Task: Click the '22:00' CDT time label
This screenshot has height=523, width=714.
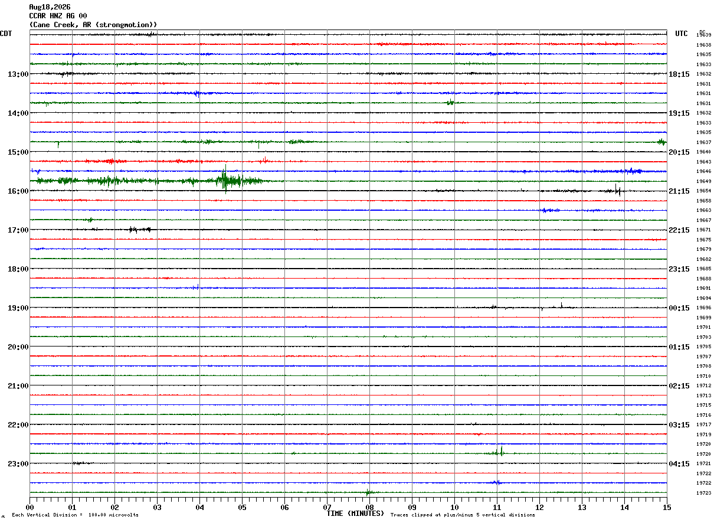Action: 18,424
